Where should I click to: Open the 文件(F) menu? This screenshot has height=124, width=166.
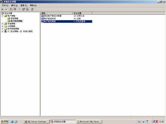click(x=5, y=5)
